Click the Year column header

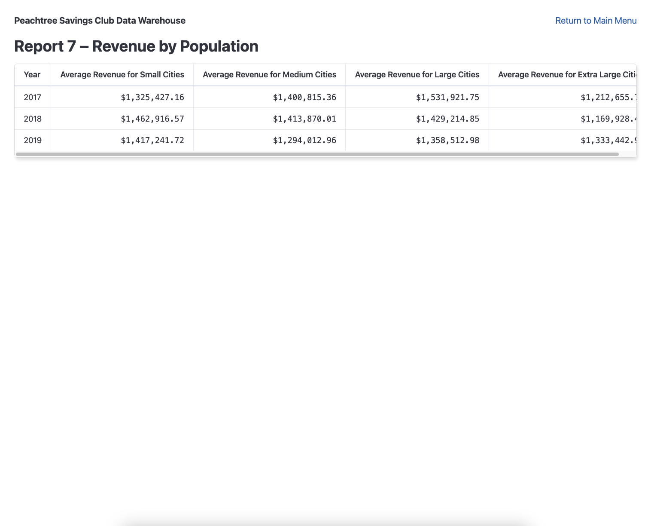(32, 74)
